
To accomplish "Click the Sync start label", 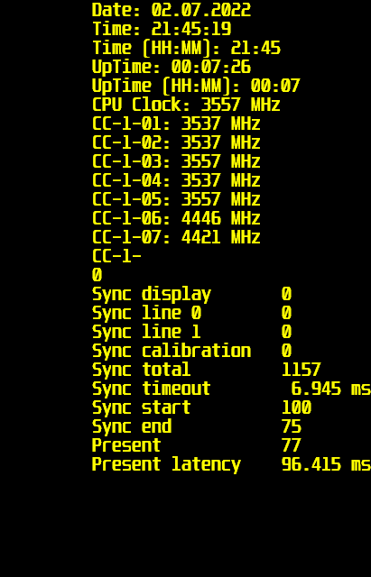I will click(141, 408).
